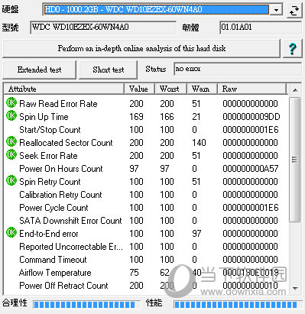Click OK status icon for Raw Read Error Rate
The height and width of the screenshot is (314, 305).
11,102
